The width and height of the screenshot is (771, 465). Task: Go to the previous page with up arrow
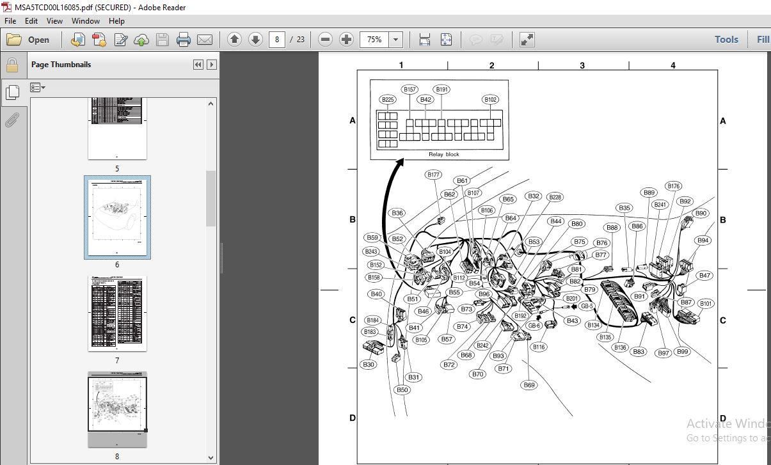click(234, 40)
